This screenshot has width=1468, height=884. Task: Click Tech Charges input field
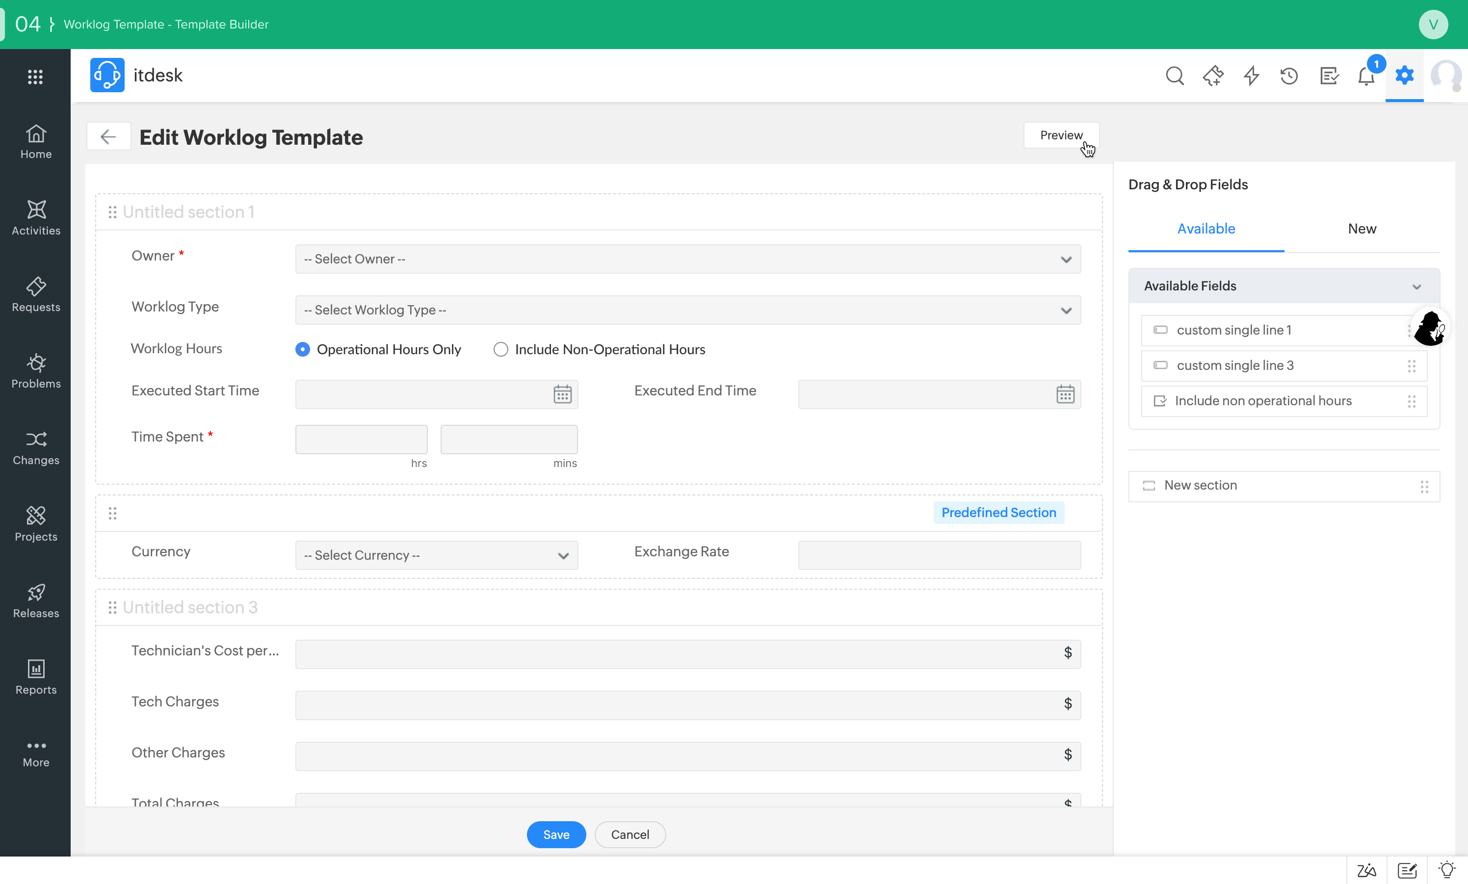[x=687, y=704]
